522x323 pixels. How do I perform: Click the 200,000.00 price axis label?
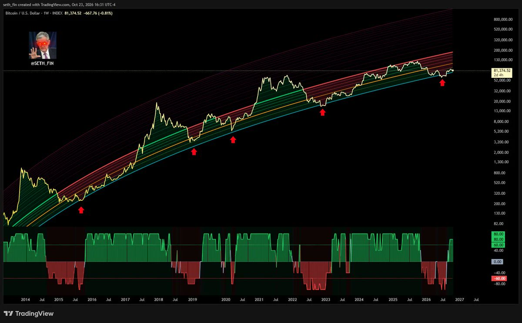502,50
